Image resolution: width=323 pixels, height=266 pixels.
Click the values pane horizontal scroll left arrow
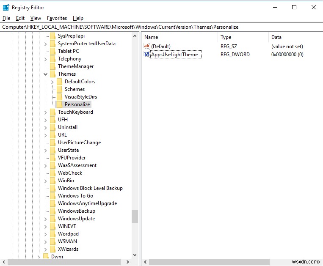tap(145, 262)
